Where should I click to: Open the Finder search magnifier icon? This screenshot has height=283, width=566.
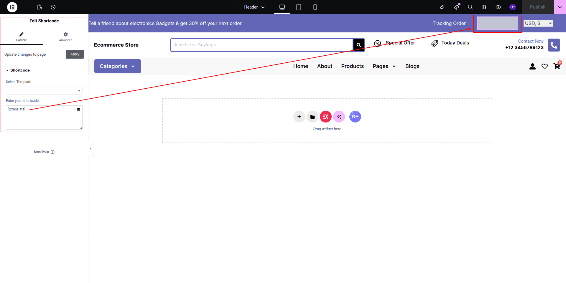(470, 7)
